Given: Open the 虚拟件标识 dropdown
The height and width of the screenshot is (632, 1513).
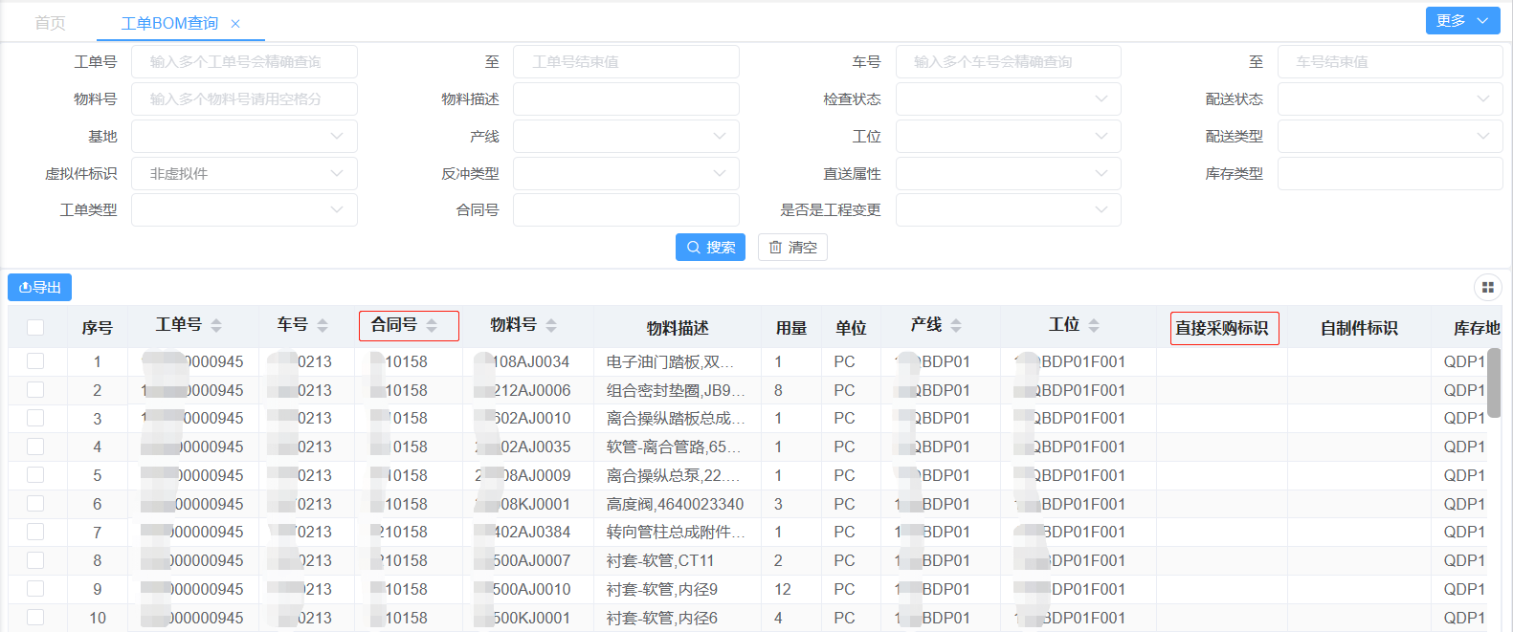Looking at the screenshot, I should (x=244, y=173).
